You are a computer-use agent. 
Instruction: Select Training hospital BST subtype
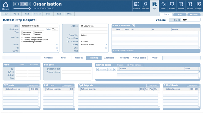coord(22,37)
